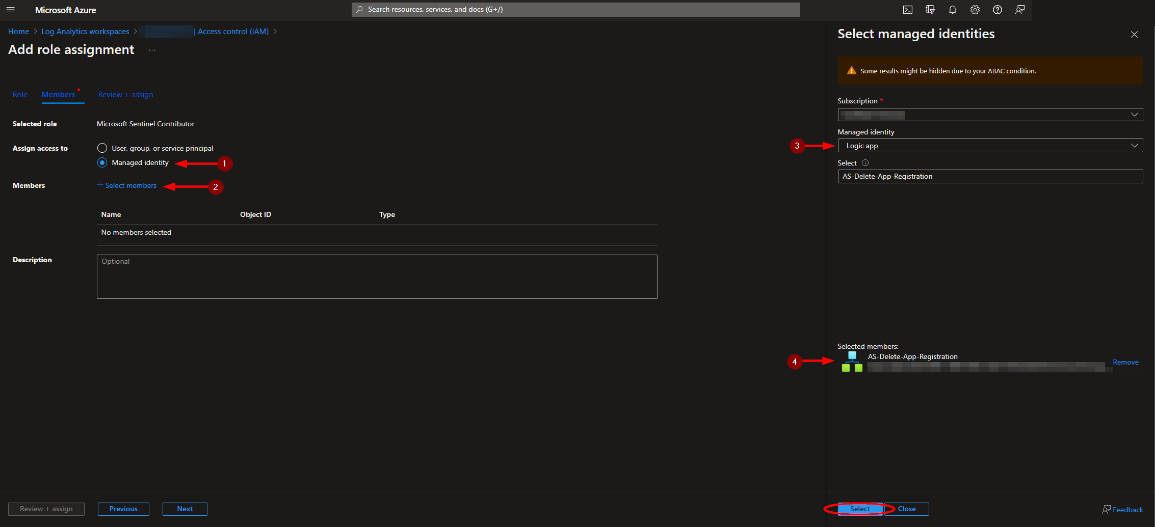
Task: Click AS-Delete-App-Registration selected member name
Action: (912, 356)
